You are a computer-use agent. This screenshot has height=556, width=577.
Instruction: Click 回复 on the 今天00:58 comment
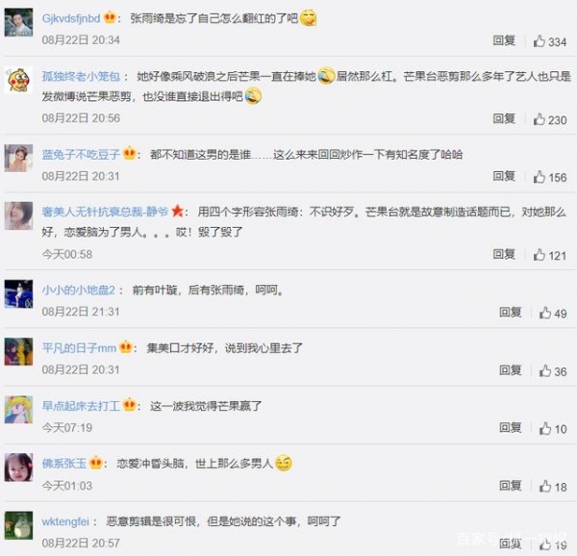coord(504,254)
